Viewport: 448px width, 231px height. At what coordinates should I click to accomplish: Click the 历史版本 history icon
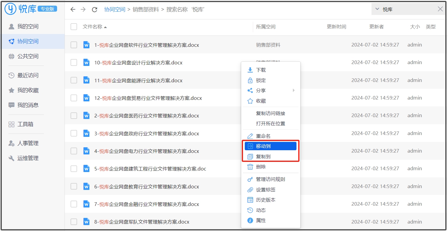tap(250, 200)
